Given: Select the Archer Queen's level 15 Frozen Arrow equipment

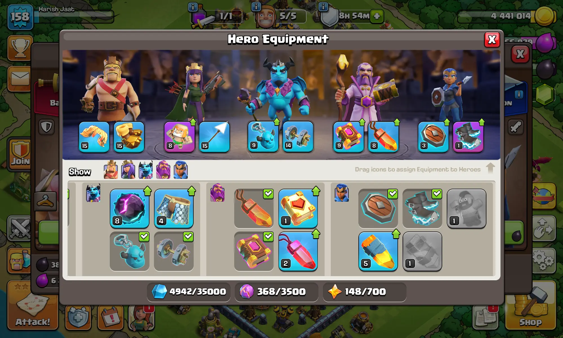Looking at the screenshot, I should pos(214,137).
